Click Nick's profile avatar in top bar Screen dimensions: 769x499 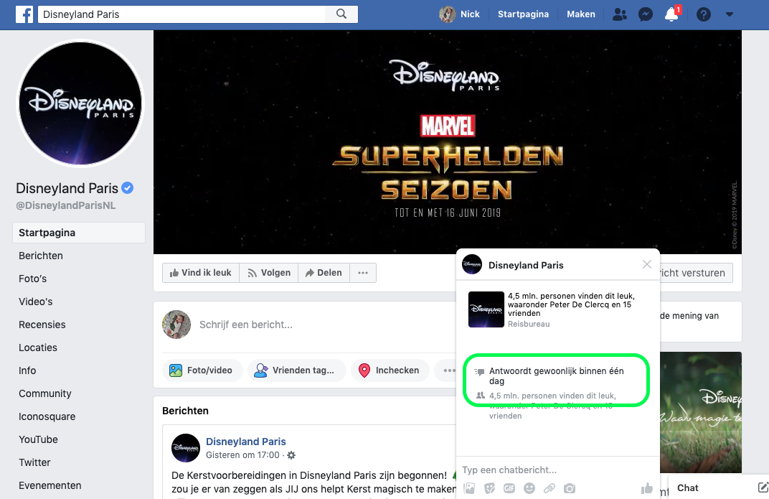(x=448, y=14)
